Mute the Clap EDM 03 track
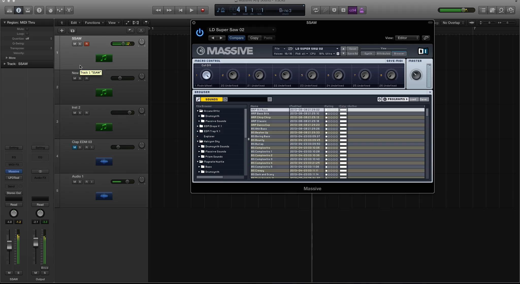Screen dimensions: 520x284 coord(75,147)
